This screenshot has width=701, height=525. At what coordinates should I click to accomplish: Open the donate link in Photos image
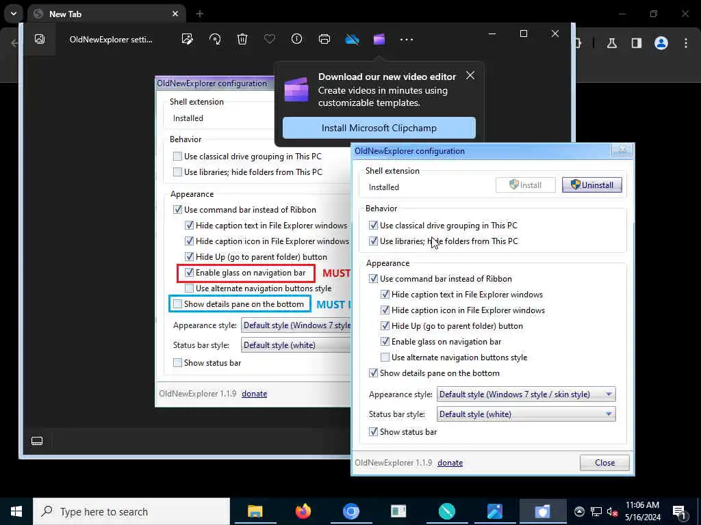coord(255,394)
